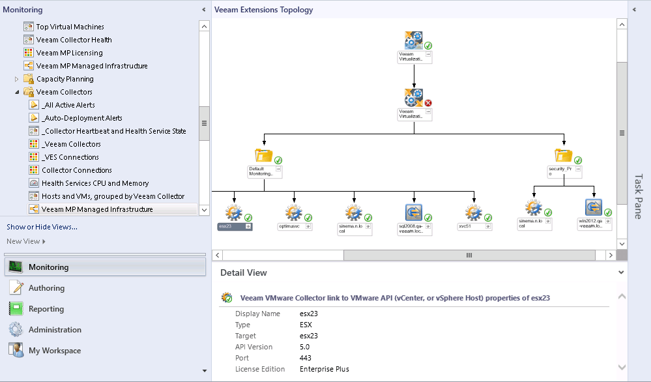The image size is (651, 382).
Task: Click the failing Veeam Virtualization node with red error
Action: (415, 96)
